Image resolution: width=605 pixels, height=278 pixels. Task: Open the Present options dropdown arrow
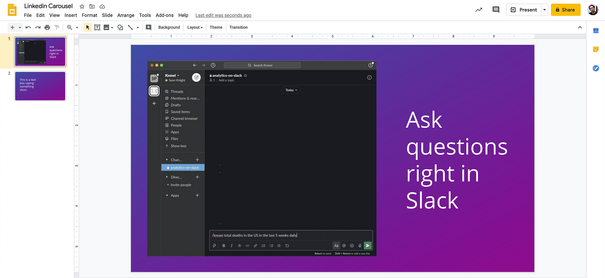[x=544, y=10]
